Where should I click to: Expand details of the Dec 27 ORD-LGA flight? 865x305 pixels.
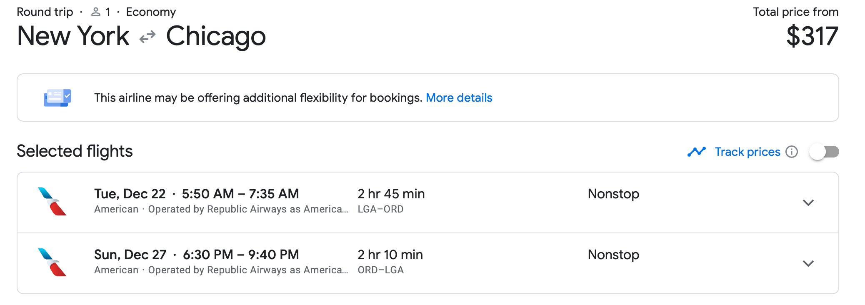tap(808, 263)
